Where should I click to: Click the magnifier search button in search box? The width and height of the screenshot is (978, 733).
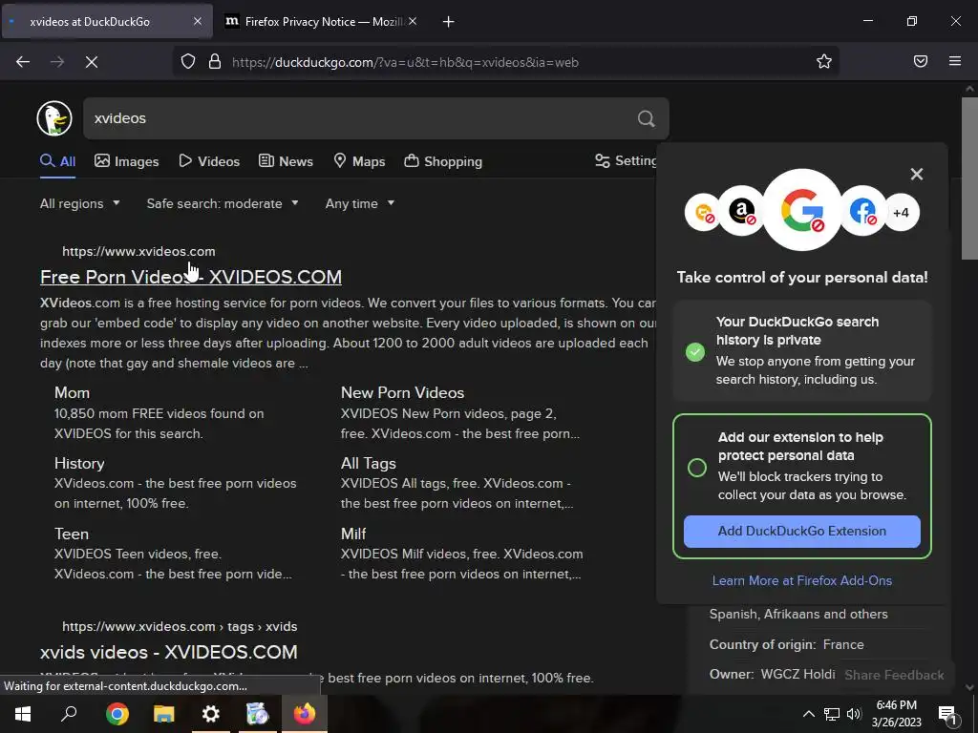[647, 118]
